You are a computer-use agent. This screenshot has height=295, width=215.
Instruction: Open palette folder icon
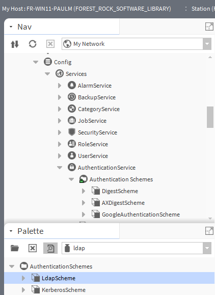coord(15,248)
